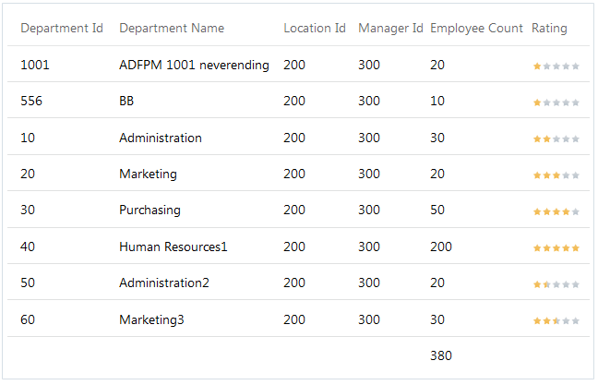Select the 'Human Resources1' name cell
598x385 pixels.
point(173,247)
